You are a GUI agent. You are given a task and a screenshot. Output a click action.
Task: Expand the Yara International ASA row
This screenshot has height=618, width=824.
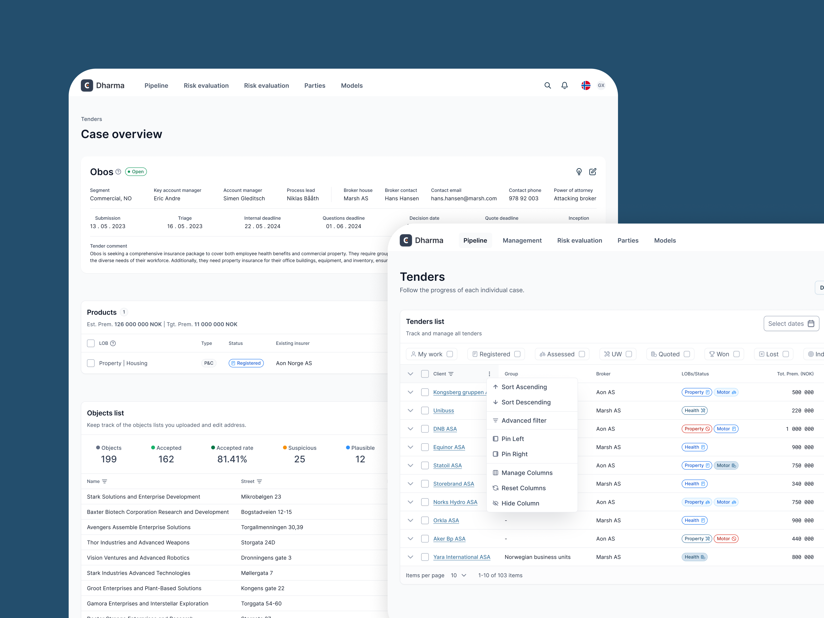(x=410, y=557)
